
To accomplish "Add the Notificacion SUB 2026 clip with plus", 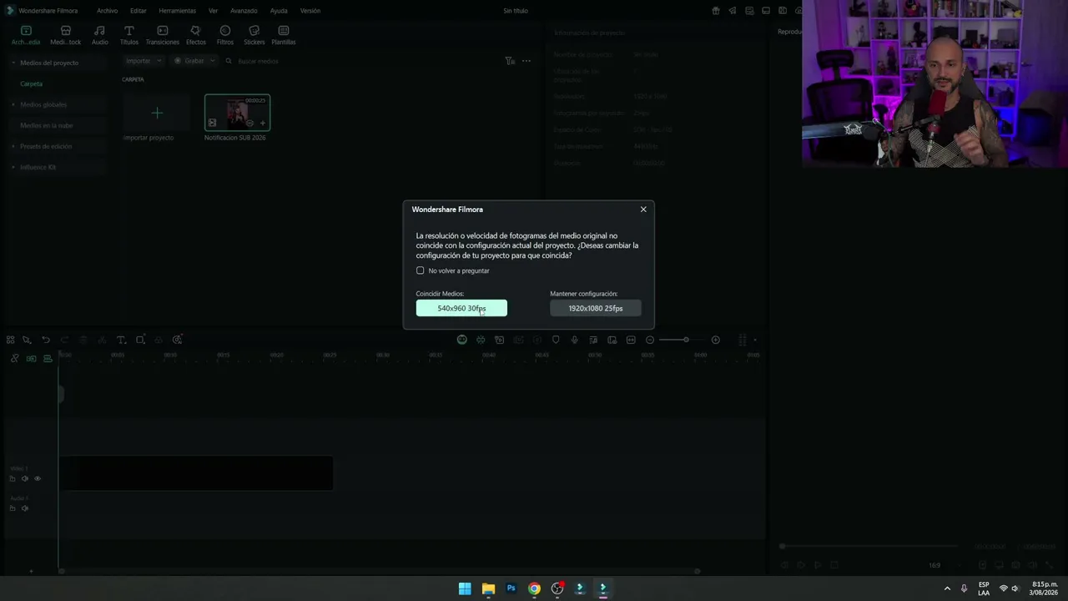I will tap(263, 123).
